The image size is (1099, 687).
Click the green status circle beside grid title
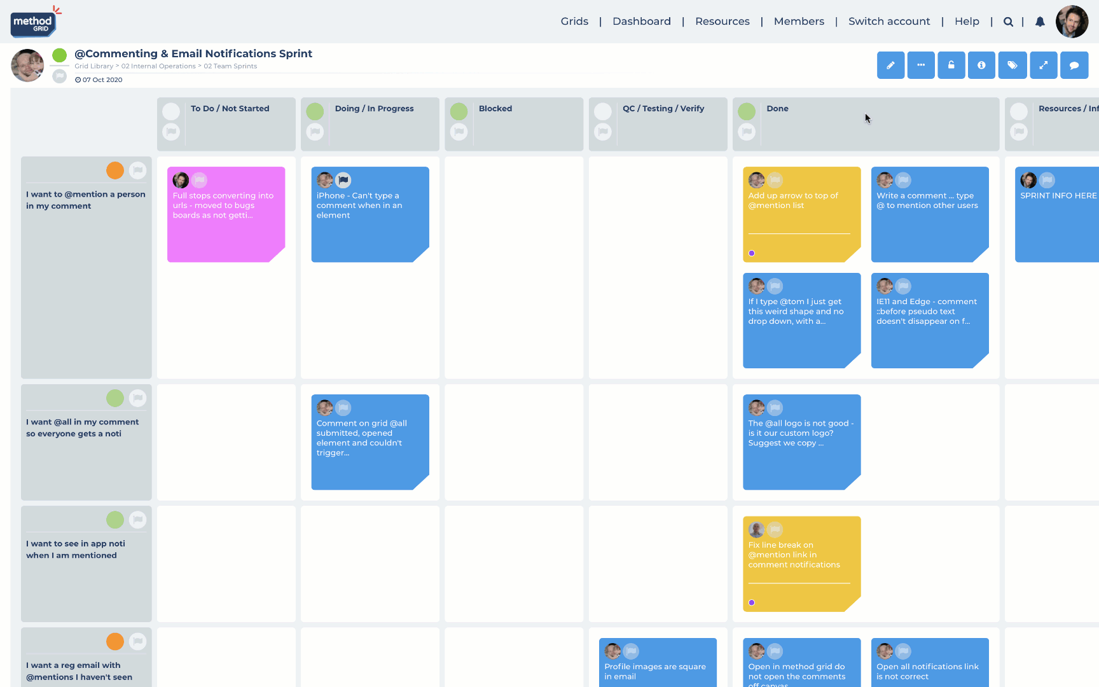click(59, 55)
